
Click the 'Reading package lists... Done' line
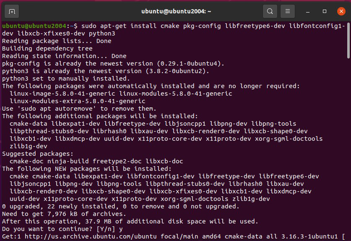pos(57,41)
